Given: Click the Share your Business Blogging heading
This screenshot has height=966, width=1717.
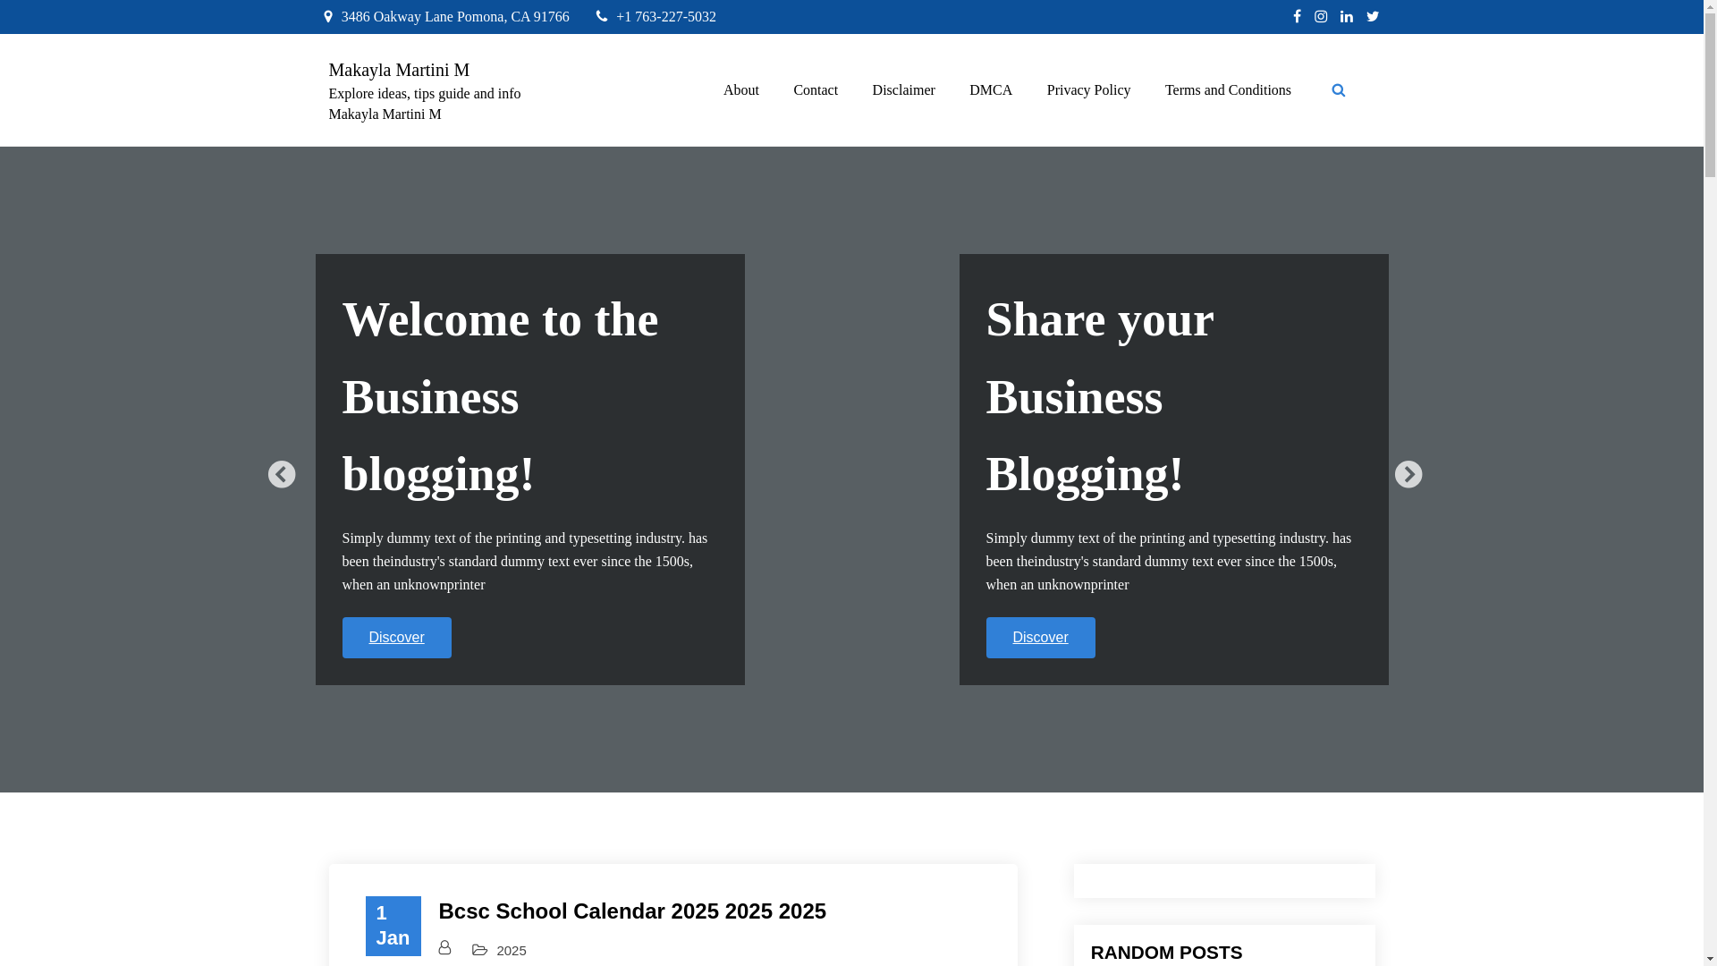Looking at the screenshot, I should [x=1100, y=396].
